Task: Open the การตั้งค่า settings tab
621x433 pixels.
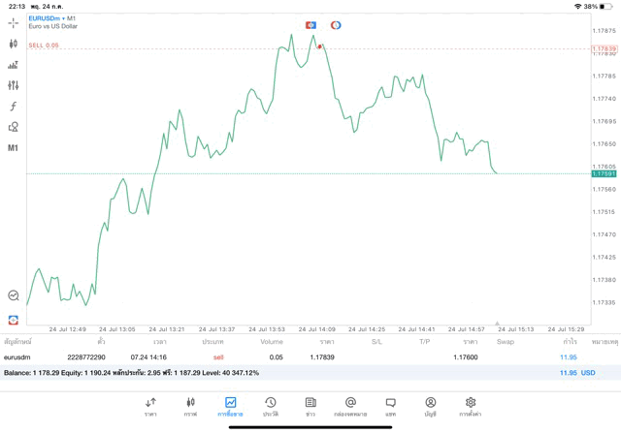Action: click(x=471, y=406)
